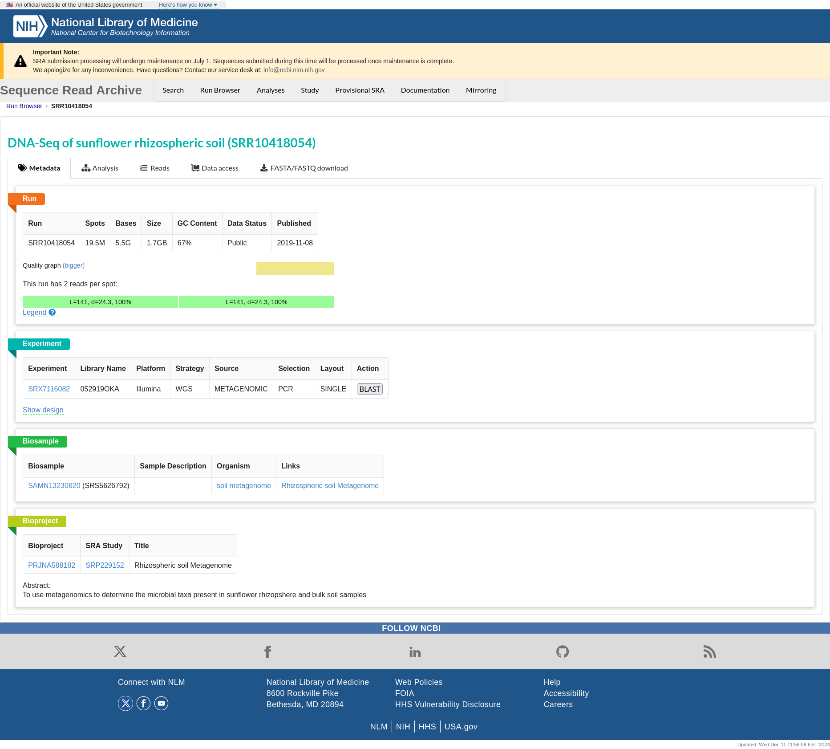Open the Analyses menu item

pos(271,90)
